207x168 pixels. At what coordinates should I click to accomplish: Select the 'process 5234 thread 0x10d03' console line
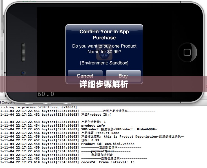pyautogui.click(x=38, y=107)
